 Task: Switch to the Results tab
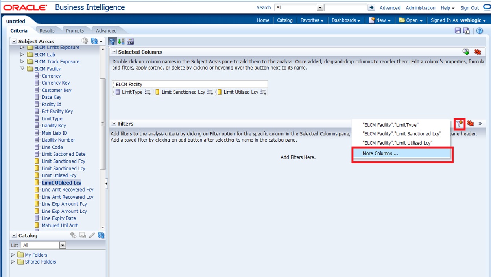[x=47, y=30]
